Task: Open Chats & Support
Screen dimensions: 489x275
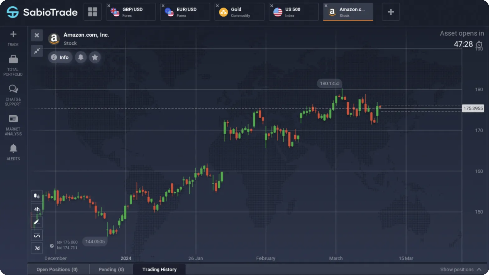Action: [13, 95]
